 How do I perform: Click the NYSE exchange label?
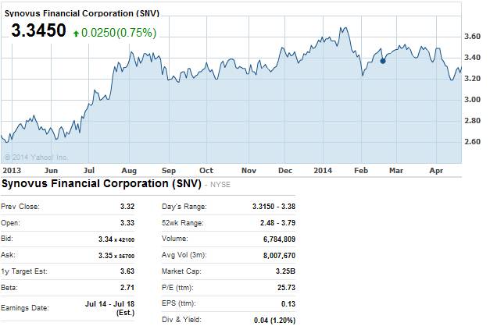[x=220, y=185]
